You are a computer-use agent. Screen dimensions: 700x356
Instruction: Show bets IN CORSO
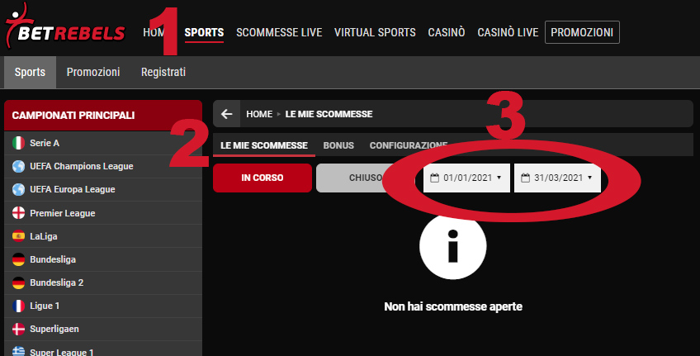(262, 178)
